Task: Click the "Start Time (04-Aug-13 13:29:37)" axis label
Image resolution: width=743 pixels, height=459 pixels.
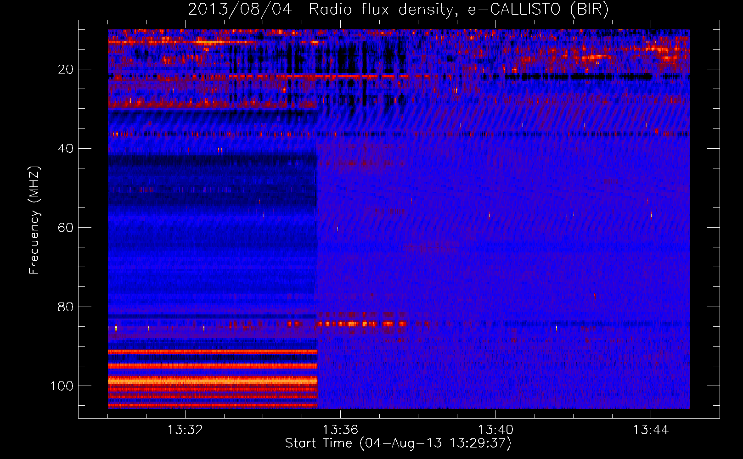Action: pos(398,443)
